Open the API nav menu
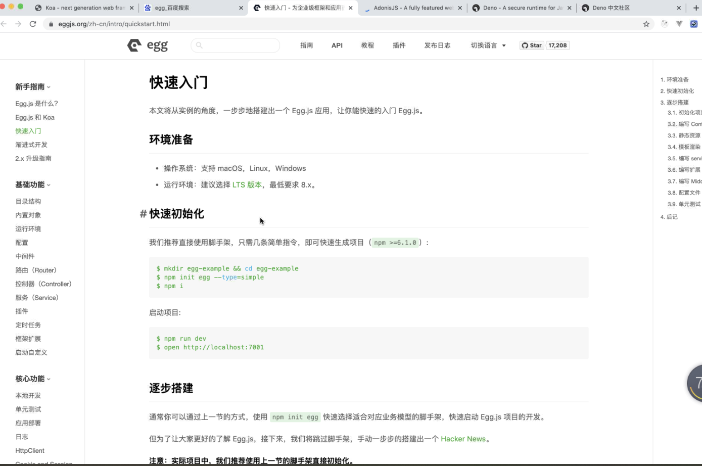 pos(337,45)
